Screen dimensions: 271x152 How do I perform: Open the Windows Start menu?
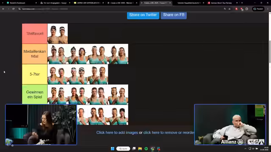pos(113,149)
